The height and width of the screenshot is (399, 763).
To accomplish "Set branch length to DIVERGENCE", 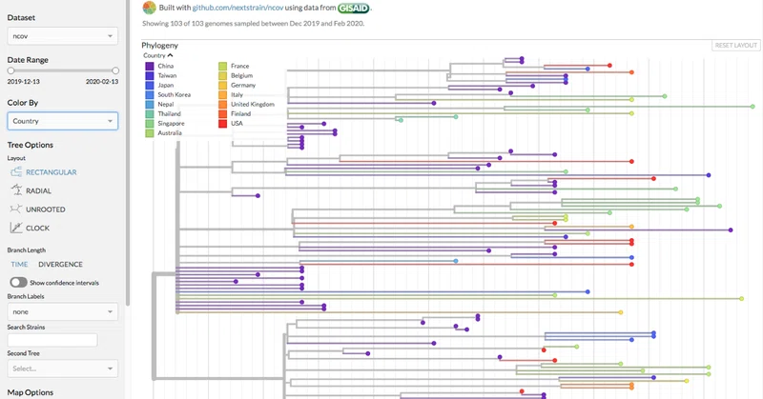I will click(x=60, y=265).
